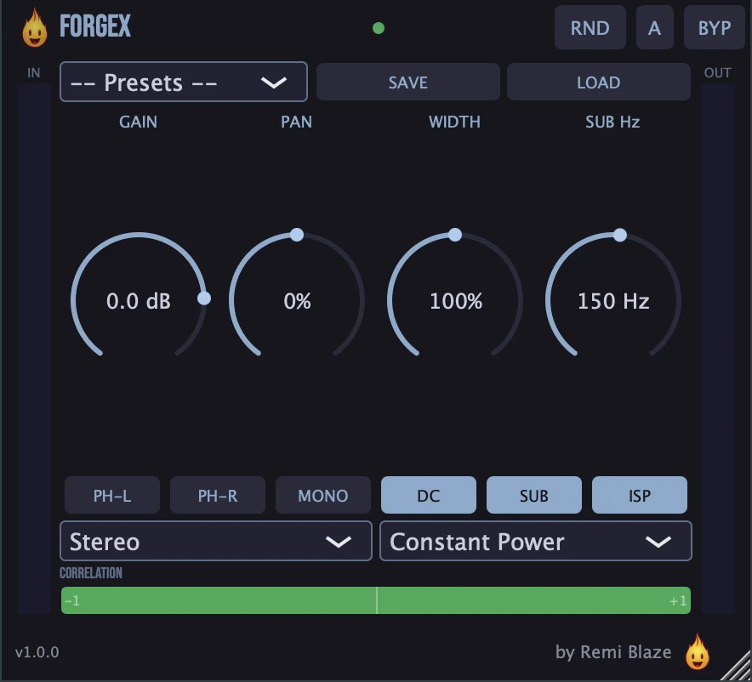Enable the MONO button

coord(323,495)
